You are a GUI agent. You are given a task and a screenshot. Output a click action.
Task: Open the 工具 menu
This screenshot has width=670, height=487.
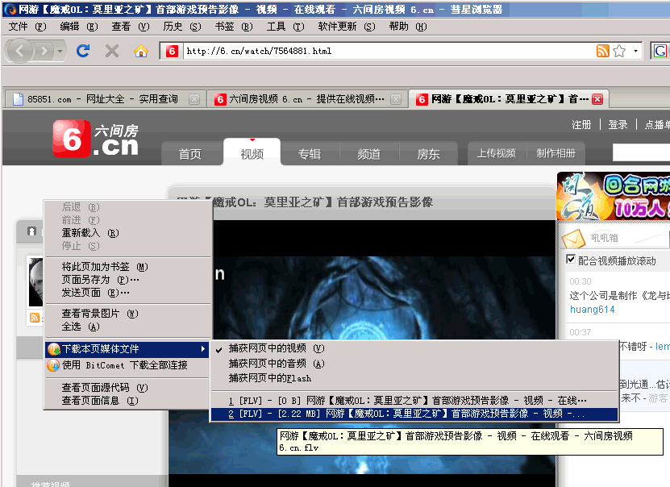285,27
